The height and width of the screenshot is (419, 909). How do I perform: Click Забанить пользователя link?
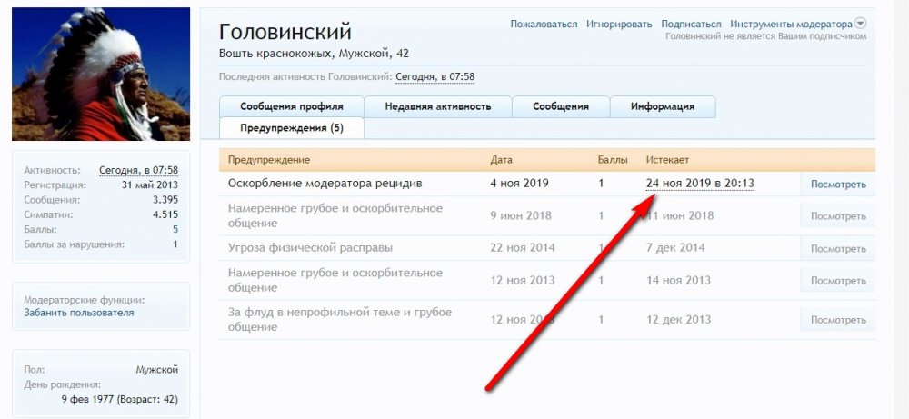pos(79,313)
